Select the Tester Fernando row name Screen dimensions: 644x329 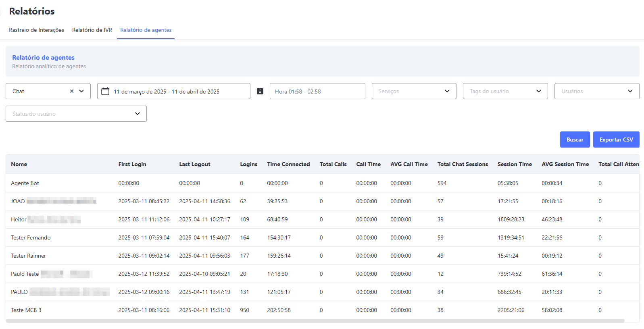tap(31, 237)
